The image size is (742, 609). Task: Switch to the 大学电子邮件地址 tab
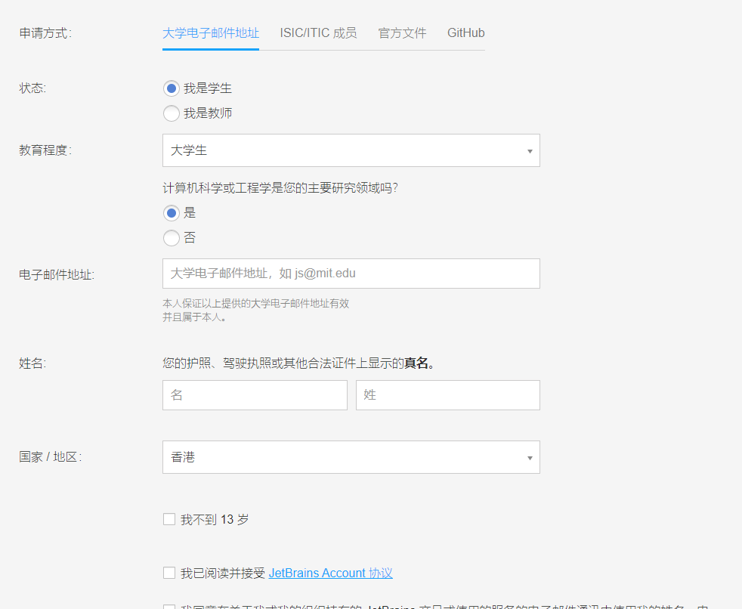pyautogui.click(x=211, y=33)
